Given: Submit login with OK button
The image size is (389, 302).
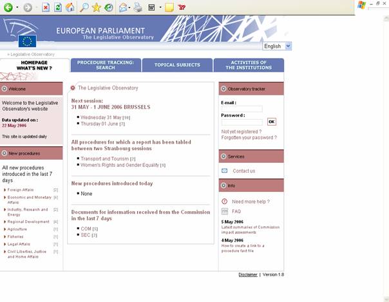Looking at the screenshot, I should pos(272,122).
